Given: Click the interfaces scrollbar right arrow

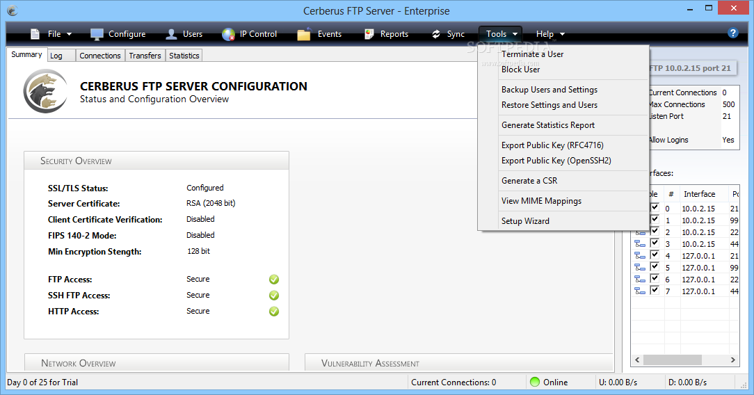Looking at the screenshot, I should point(733,360).
